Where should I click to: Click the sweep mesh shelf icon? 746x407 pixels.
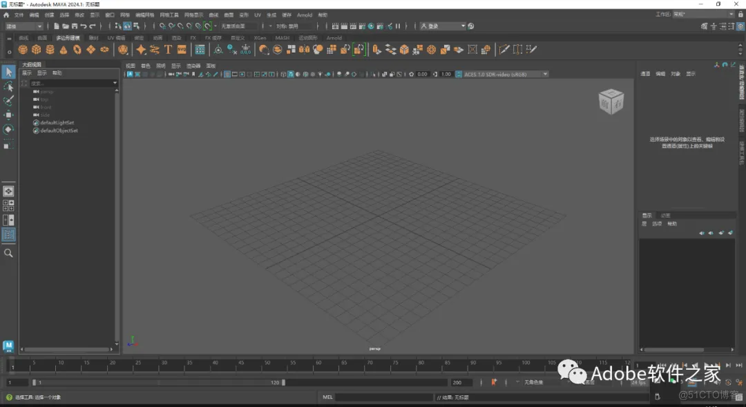click(x=154, y=50)
